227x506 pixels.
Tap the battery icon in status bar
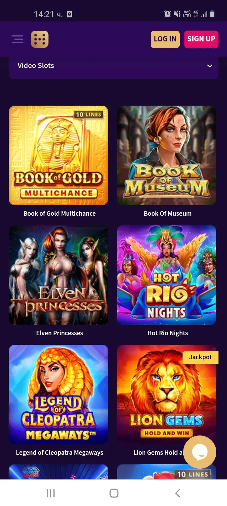(212, 14)
